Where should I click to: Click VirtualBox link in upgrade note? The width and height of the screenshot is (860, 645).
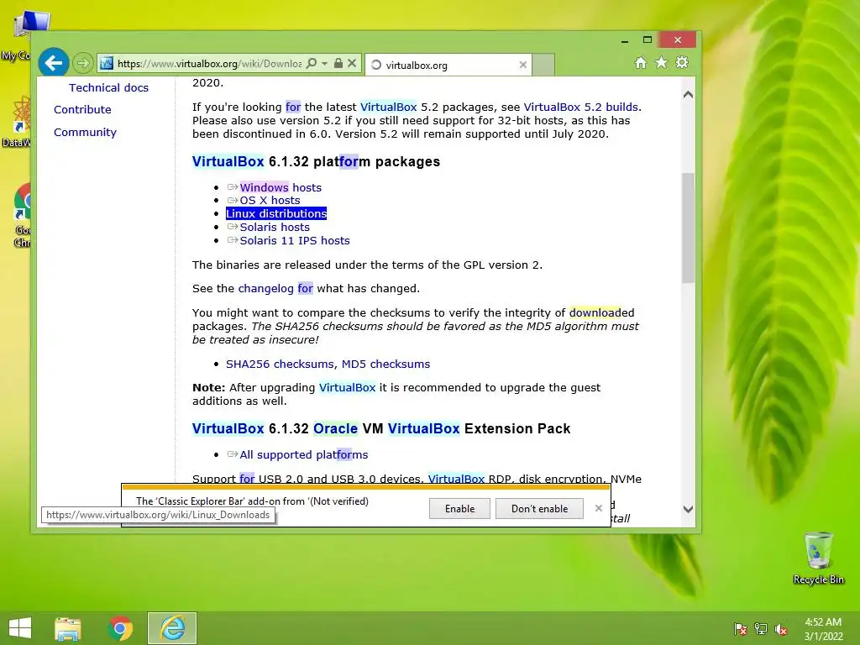(x=347, y=388)
